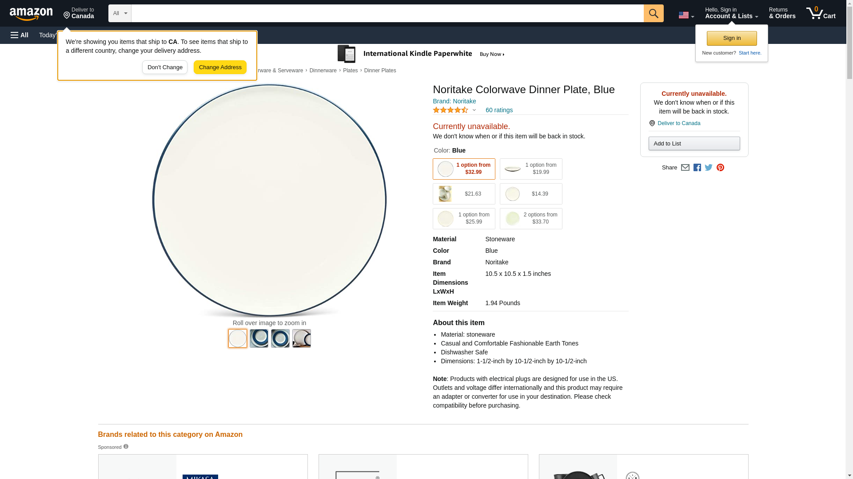Viewport: 853px width, 479px height.
Task: Share product on Twitter
Action: point(709,168)
